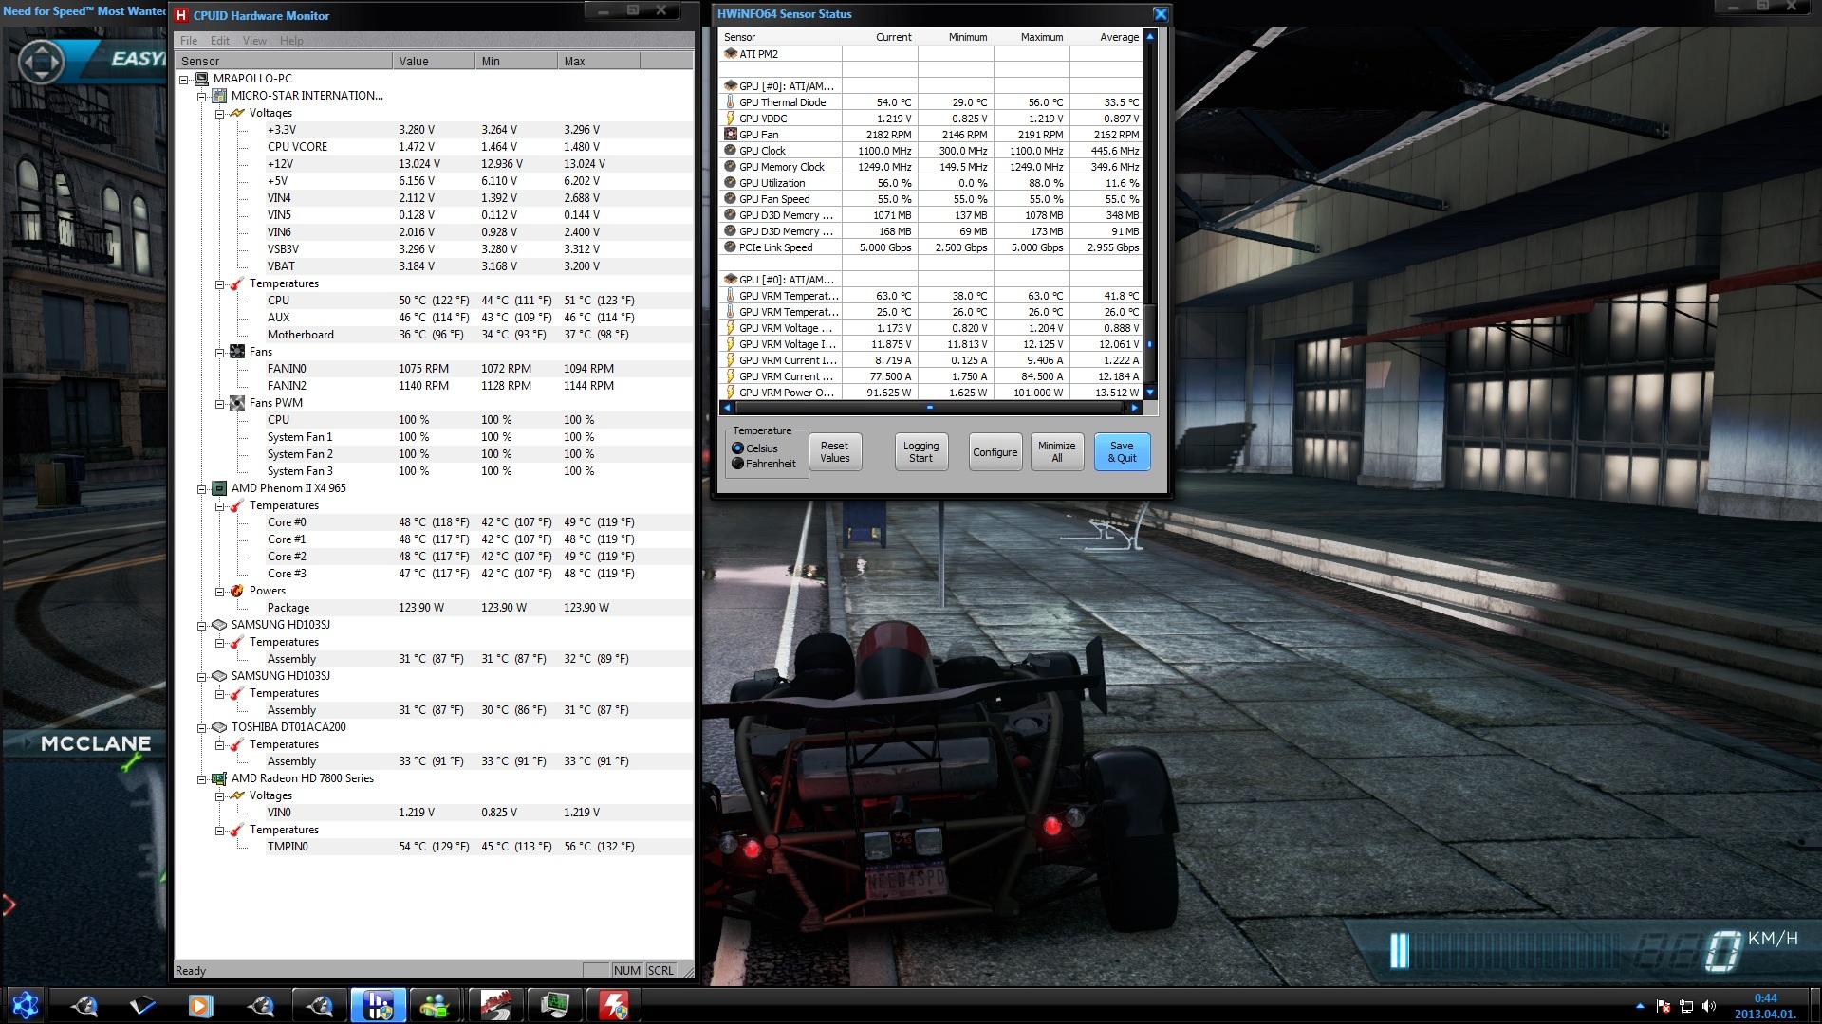
Task: Collapse the AMD Phenom II X4 965 node
Action: pos(202,488)
